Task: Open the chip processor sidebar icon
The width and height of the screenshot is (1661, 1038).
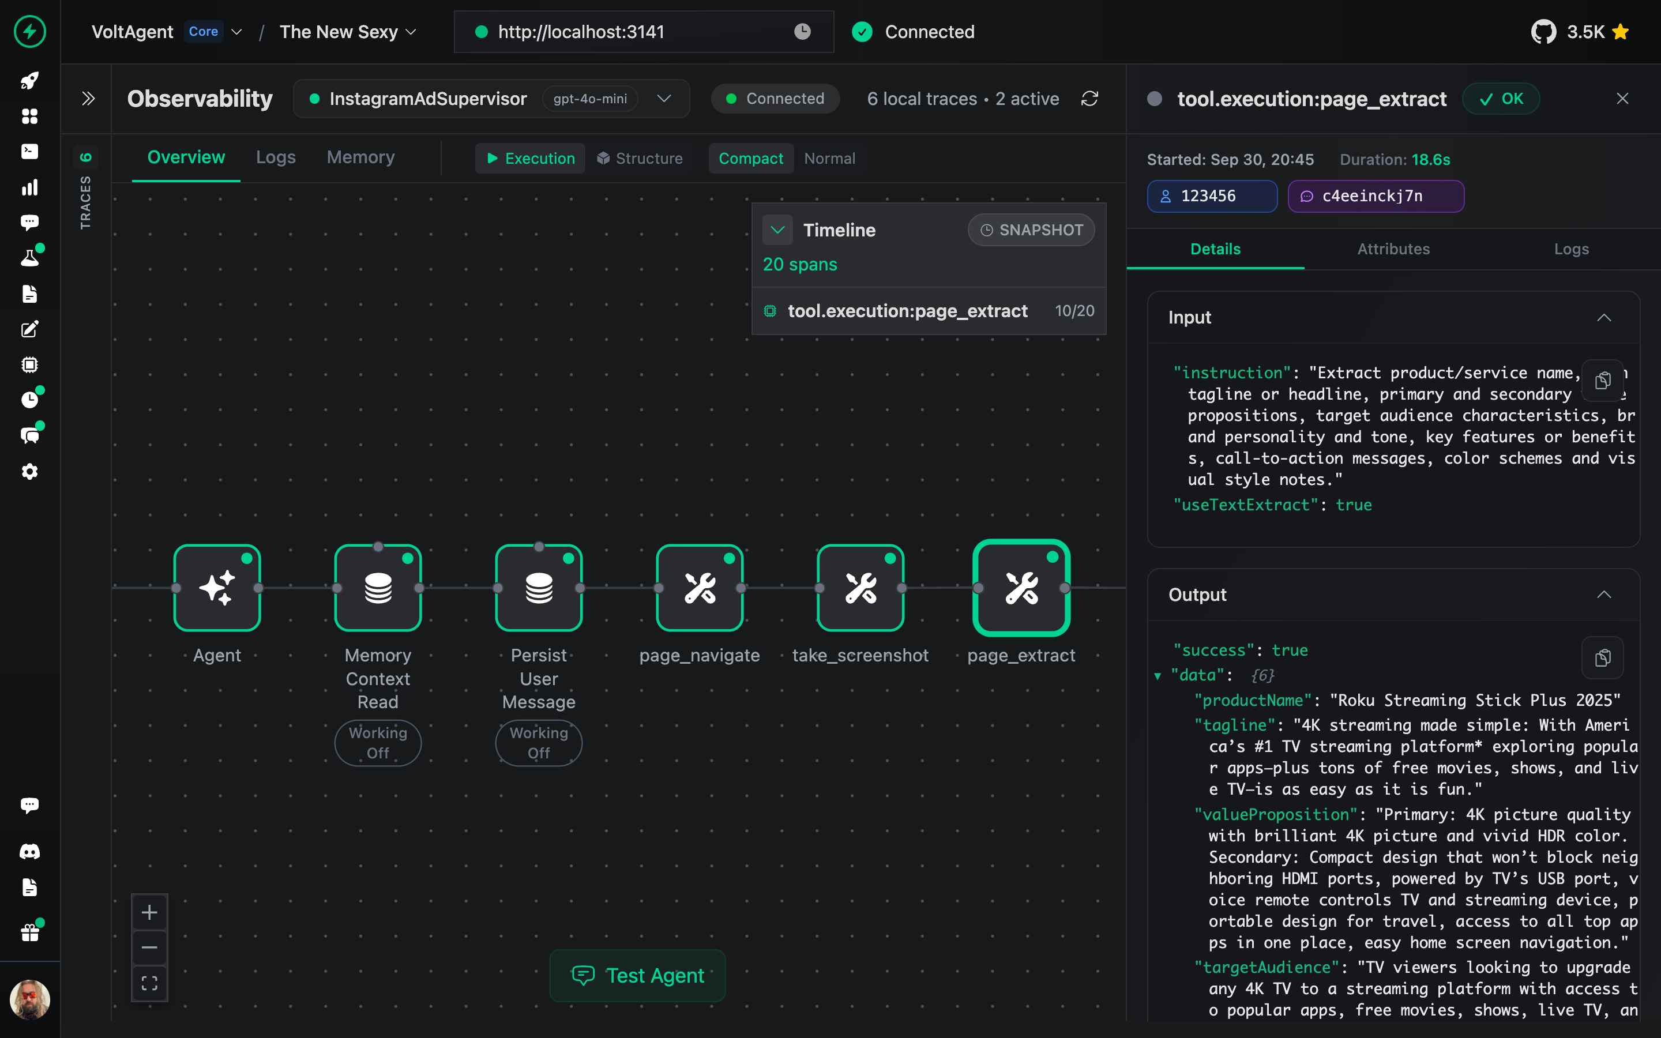Action: click(29, 364)
